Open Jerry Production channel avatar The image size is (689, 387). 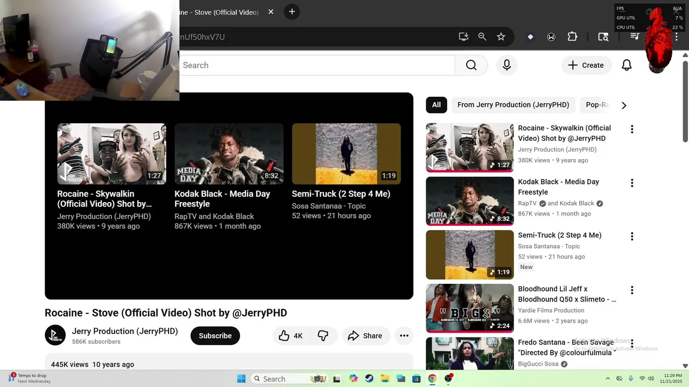point(55,335)
